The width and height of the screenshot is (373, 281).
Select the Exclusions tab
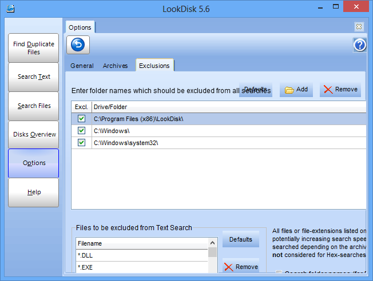[x=154, y=65]
